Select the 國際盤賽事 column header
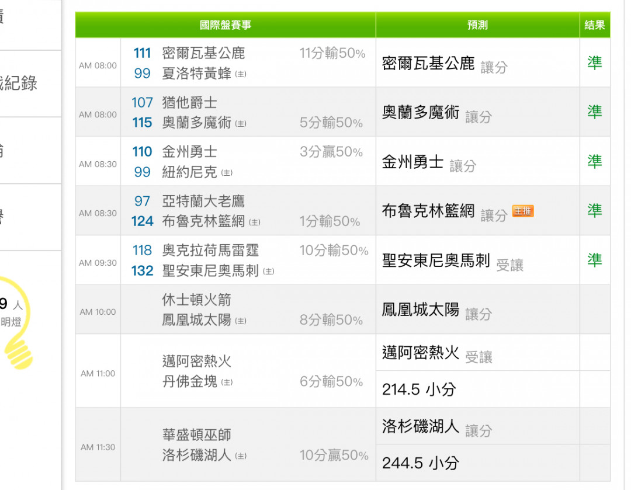Screen dimensions: 631x490 click(x=226, y=25)
